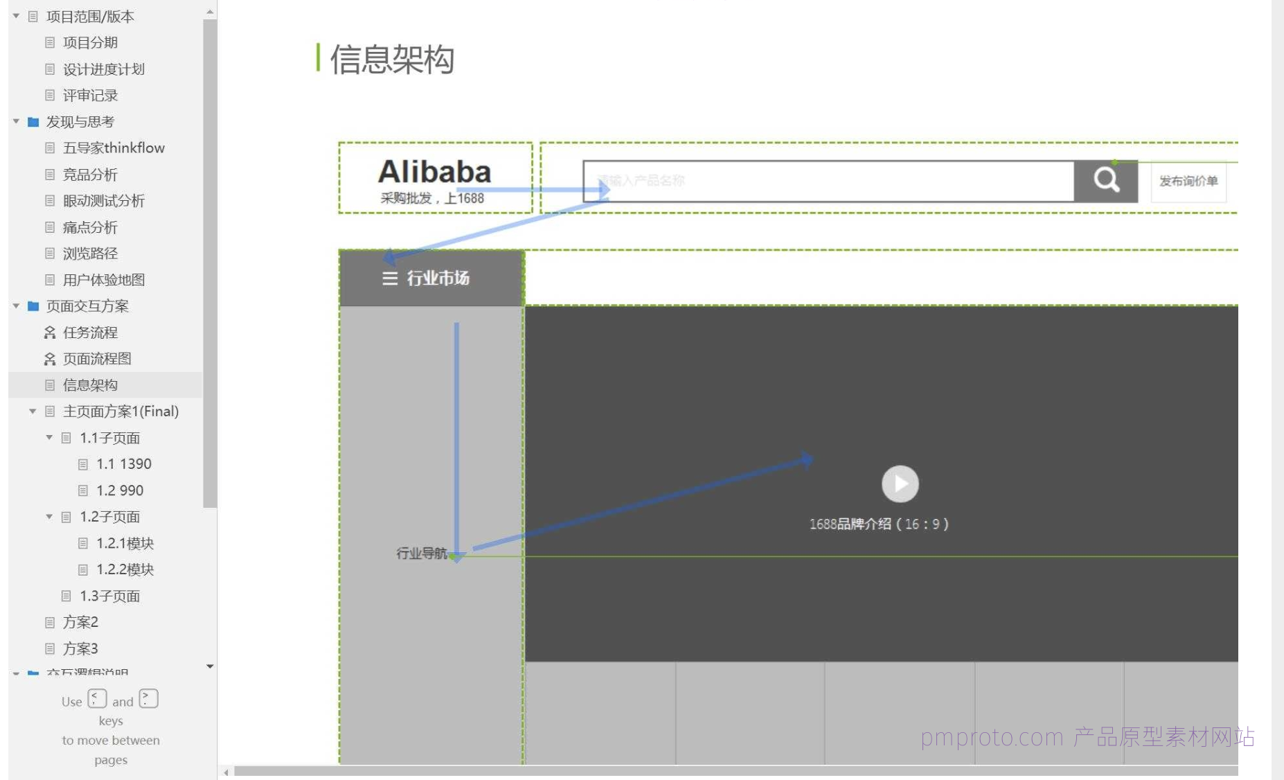Viewport: 1284px width, 780px height.
Task: Click the flow icon next to 任务流程
Action: click(50, 333)
